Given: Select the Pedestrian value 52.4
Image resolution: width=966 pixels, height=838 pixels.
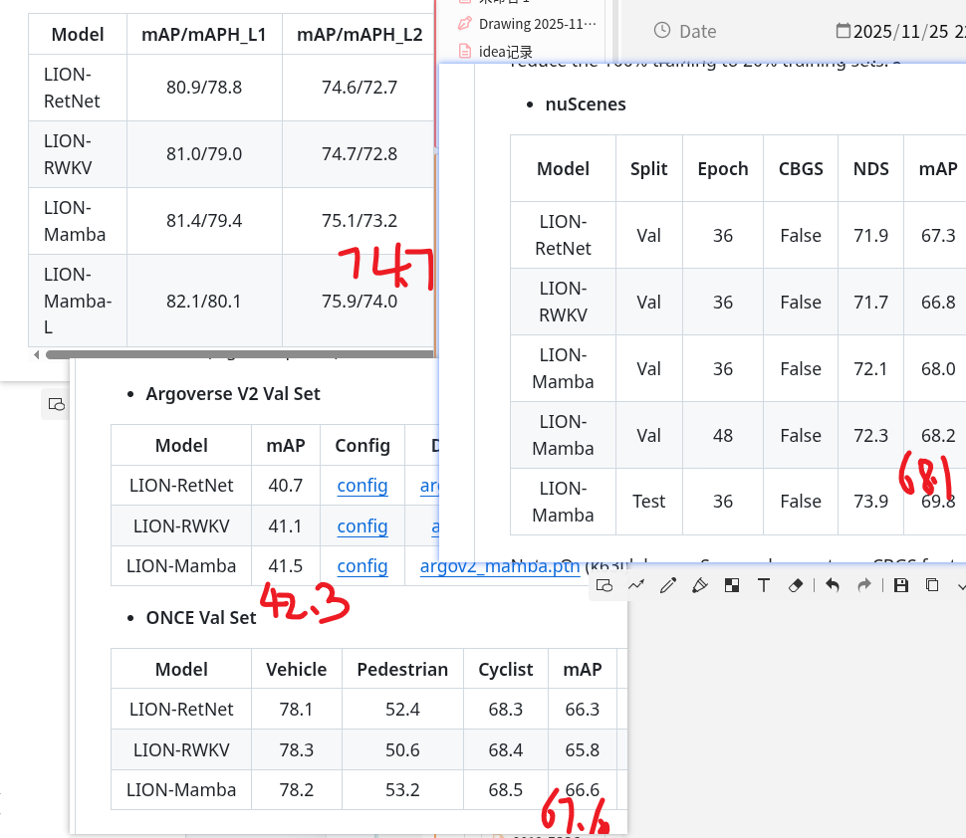Looking at the screenshot, I should (x=402, y=710).
